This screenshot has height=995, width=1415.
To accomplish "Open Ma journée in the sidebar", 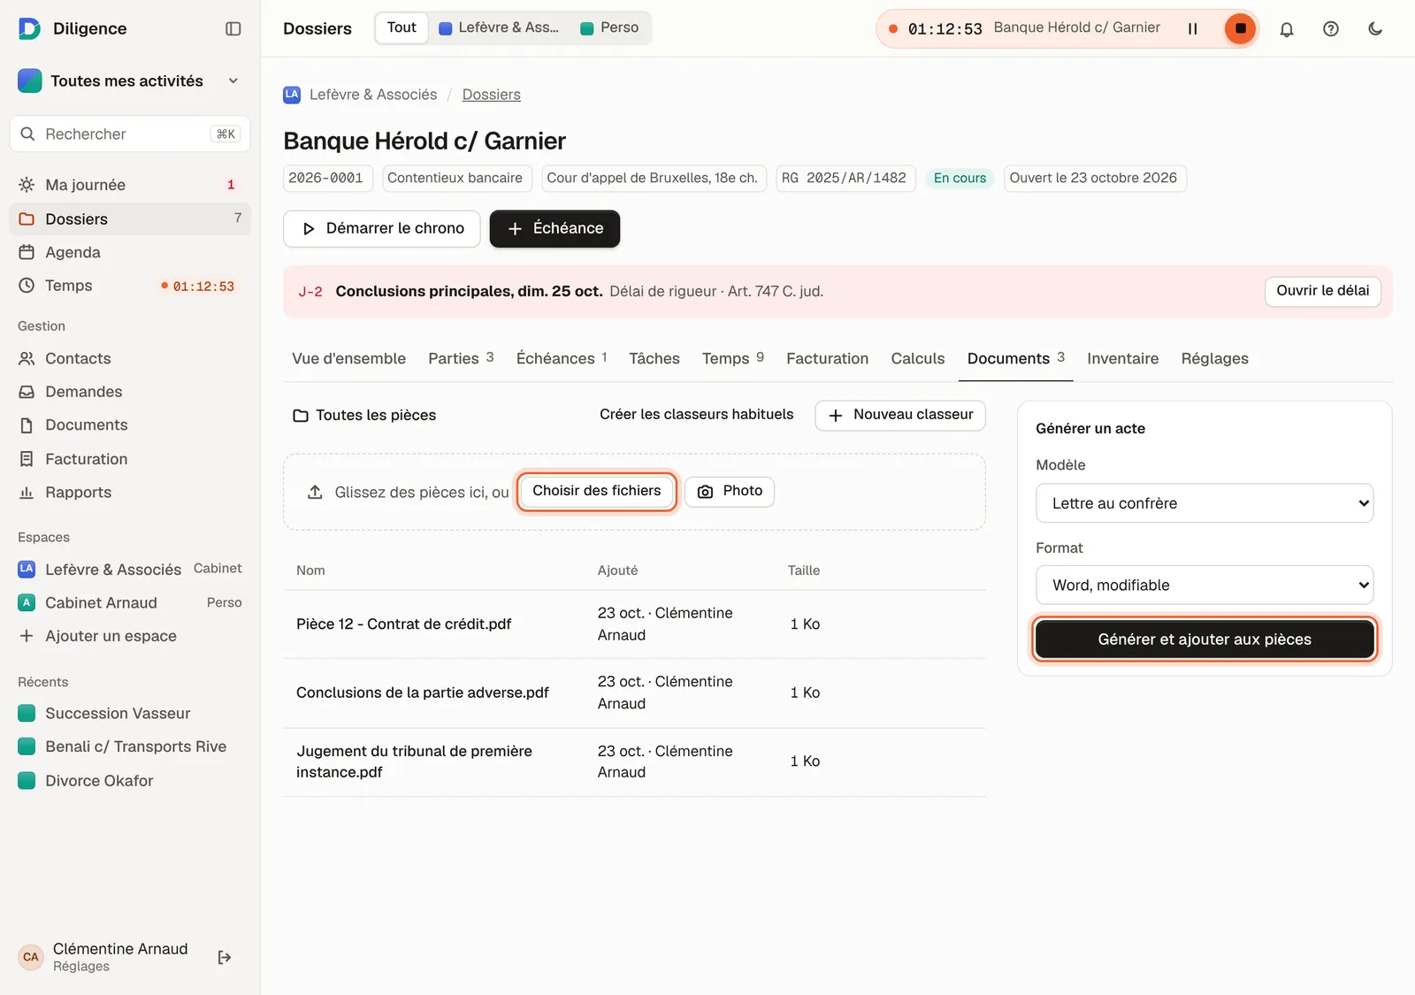I will tap(130, 185).
